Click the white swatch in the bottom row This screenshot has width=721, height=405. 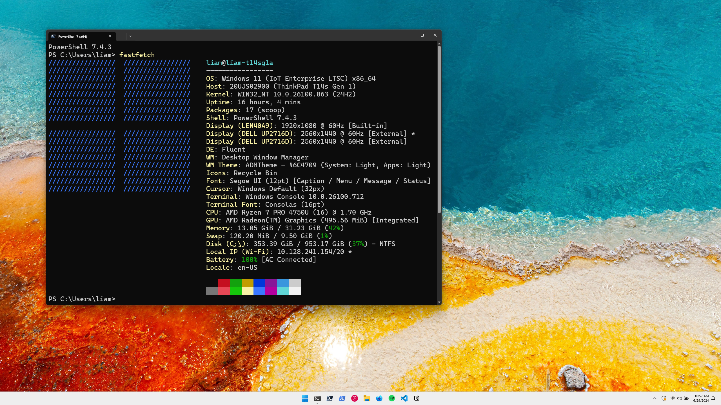pyautogui.click(x=295, y=291)
